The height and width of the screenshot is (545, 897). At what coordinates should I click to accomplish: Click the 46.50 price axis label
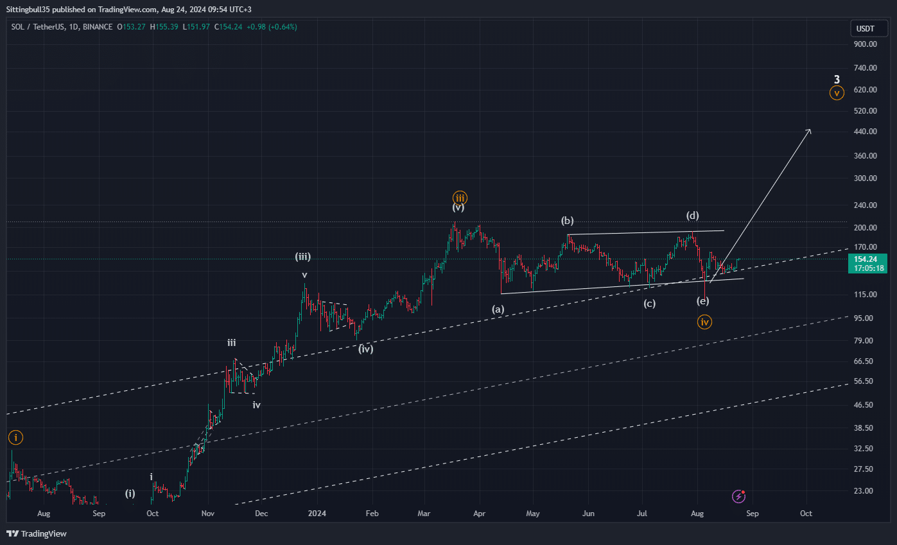click(x=864, y=405)
